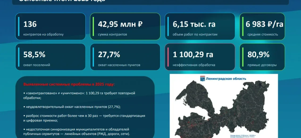Image resolution: width=301 pixels, height=138 pixels.
Task: Click the Leningrad Oblast map image
Action: point(225,107)
